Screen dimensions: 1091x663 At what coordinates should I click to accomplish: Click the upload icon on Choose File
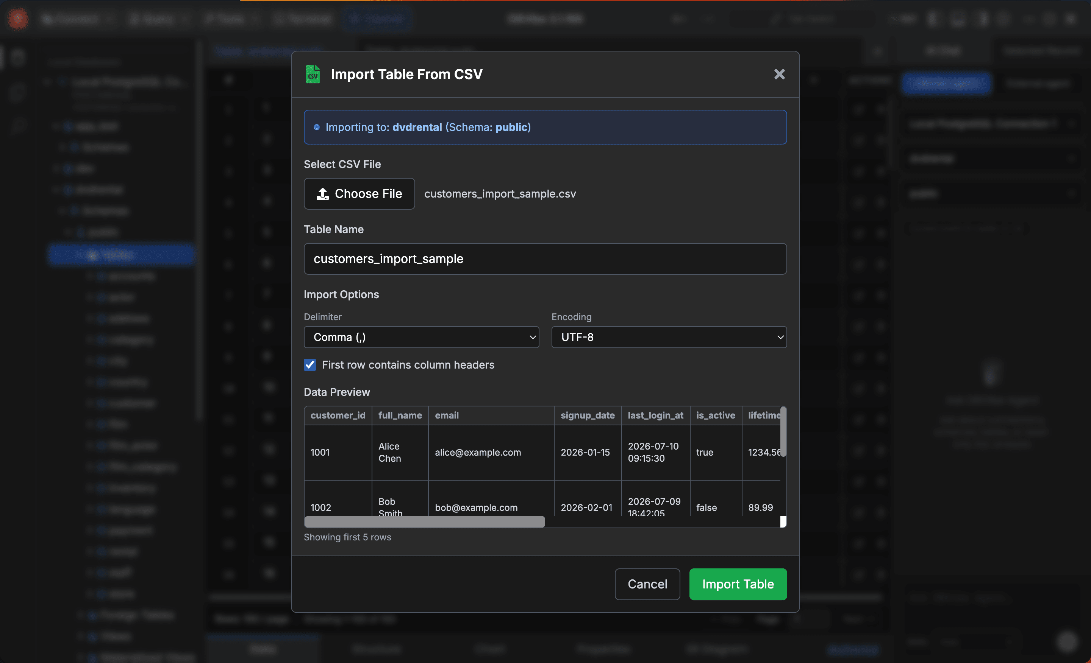coord(323,194)
